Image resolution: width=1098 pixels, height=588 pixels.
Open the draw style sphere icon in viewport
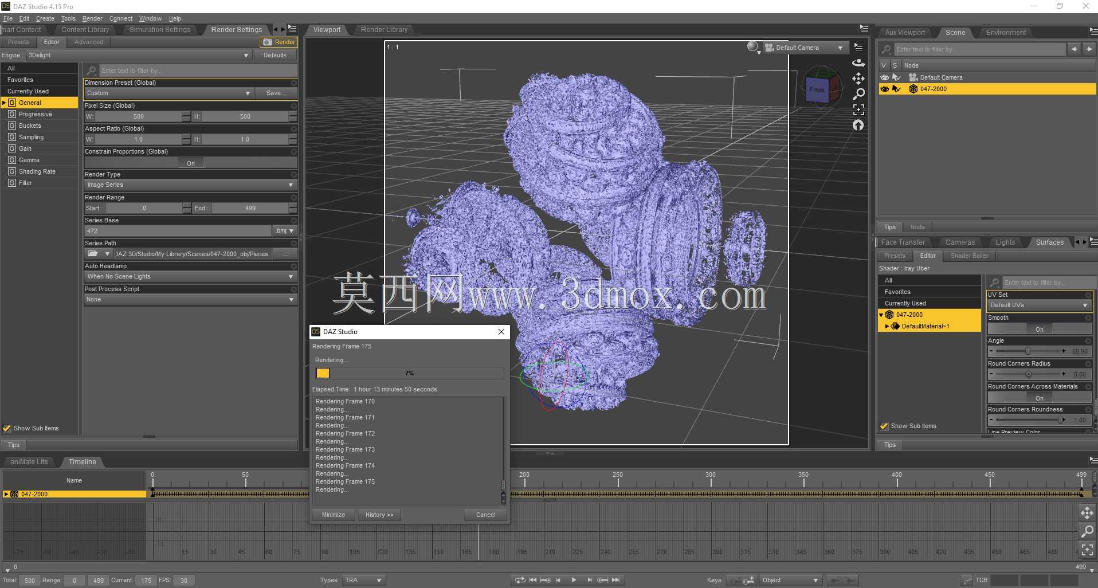click(753, 47)
